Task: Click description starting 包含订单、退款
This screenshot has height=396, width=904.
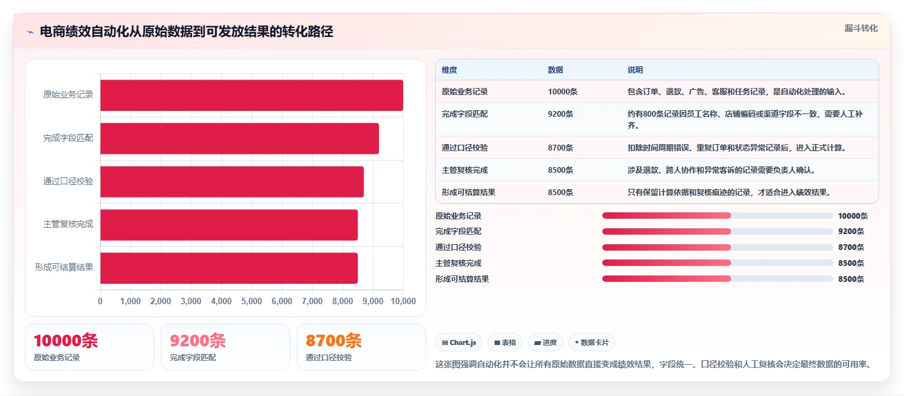Action: click(737, 92)
